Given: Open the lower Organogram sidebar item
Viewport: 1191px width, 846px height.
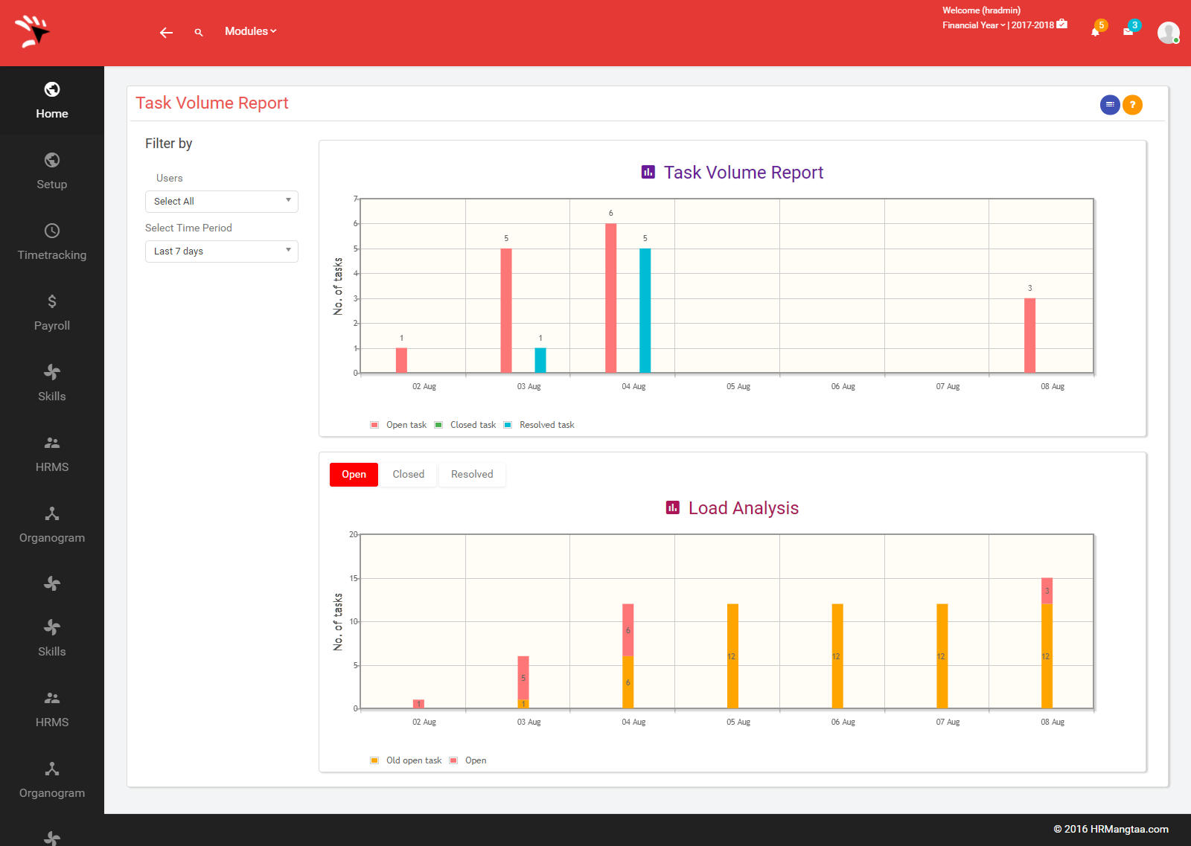Looking at the screenshot, I should click(52, 780).
